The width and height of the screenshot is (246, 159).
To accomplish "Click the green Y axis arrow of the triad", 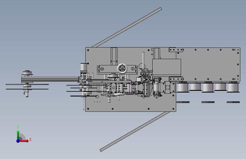I will pyautogui.click(x=18, y=135).
